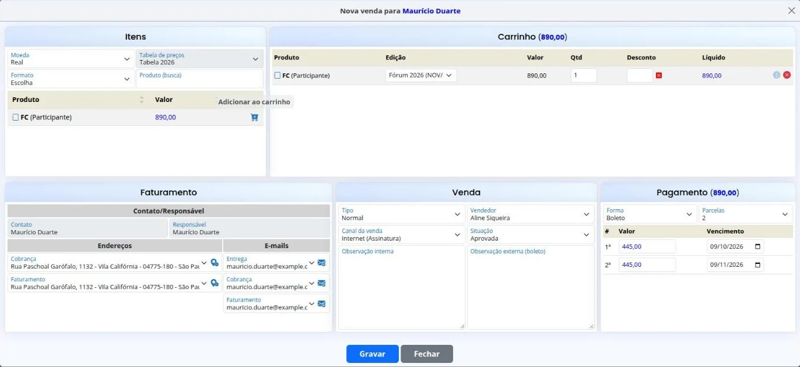Change the Situação dropdown
800x367 pixels.
pyautogui.click(x=531, y=235)
